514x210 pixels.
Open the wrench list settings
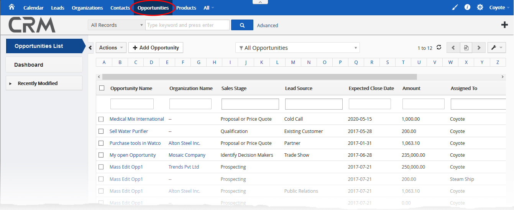497,48
